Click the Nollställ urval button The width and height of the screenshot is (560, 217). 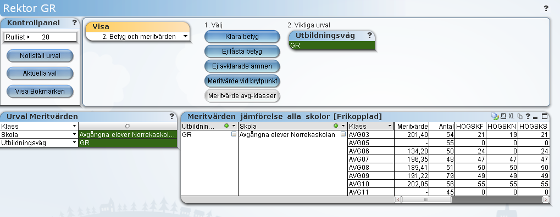click(40, 56)
